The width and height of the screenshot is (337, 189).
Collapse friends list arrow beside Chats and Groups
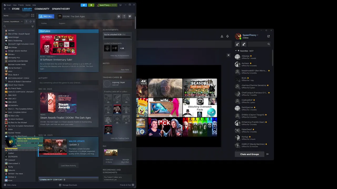[267, 154]
